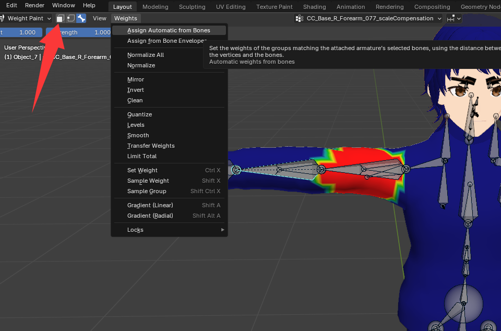501x331 pixels.
Task: Choose Gradient (Radial)
Action: click(169, 216)
